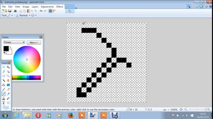213x119 pixels.
Task: Reset colors to black and white icon
Action: 5,53
